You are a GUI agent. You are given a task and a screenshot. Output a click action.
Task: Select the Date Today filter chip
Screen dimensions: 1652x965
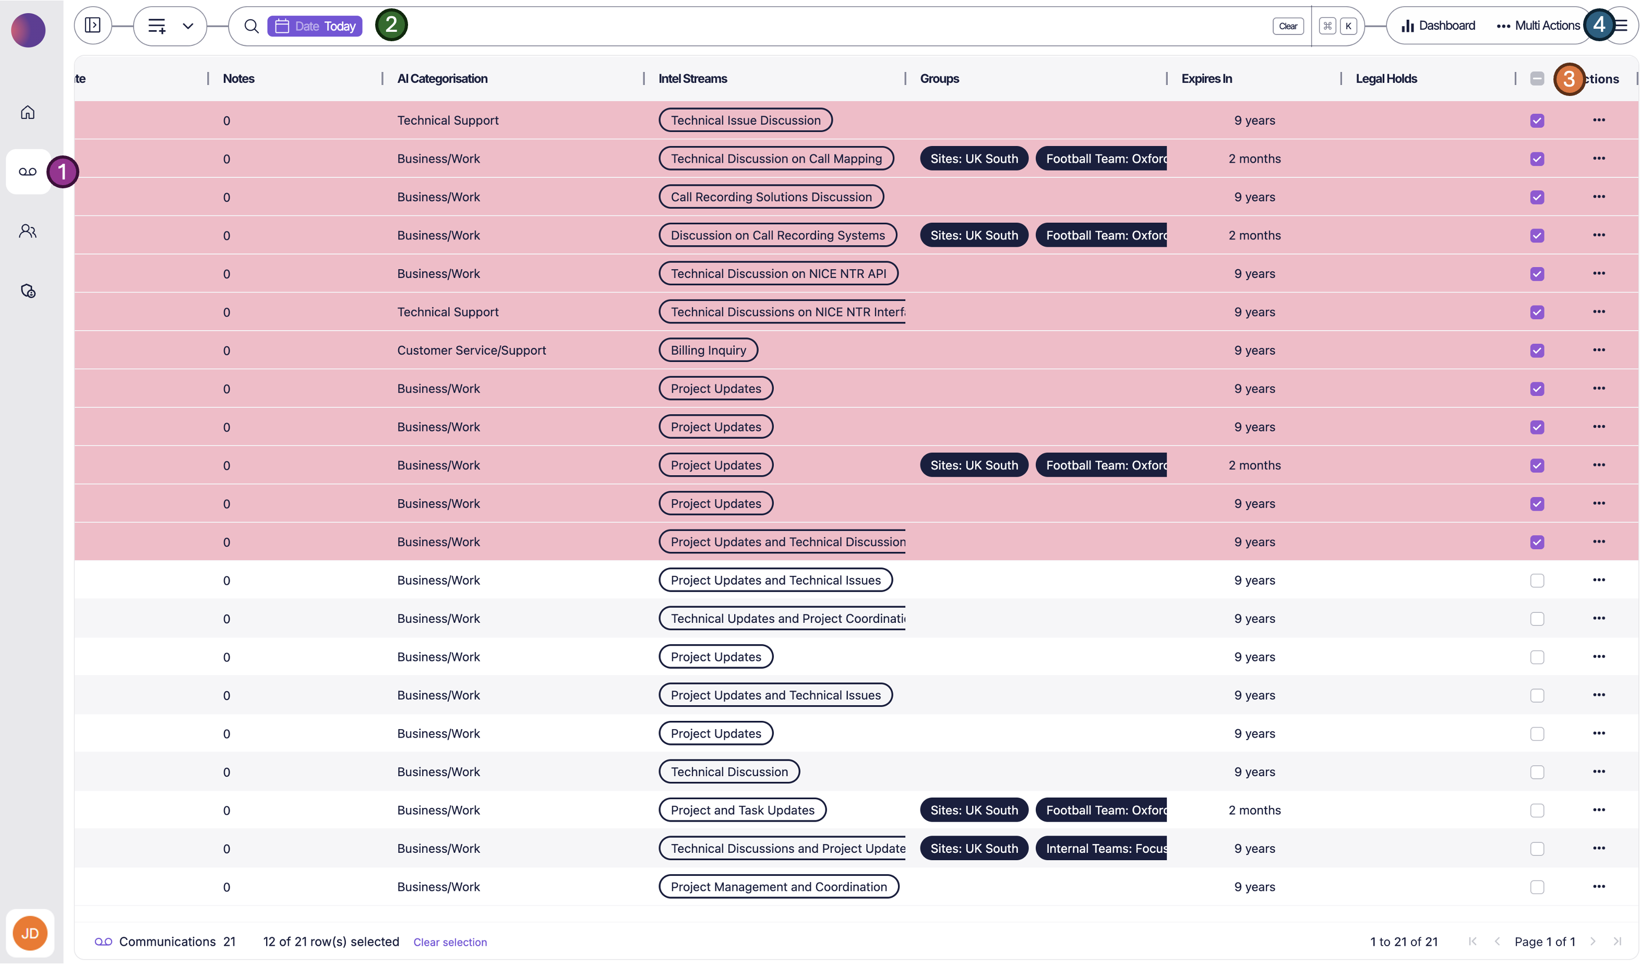click(315, 26)
